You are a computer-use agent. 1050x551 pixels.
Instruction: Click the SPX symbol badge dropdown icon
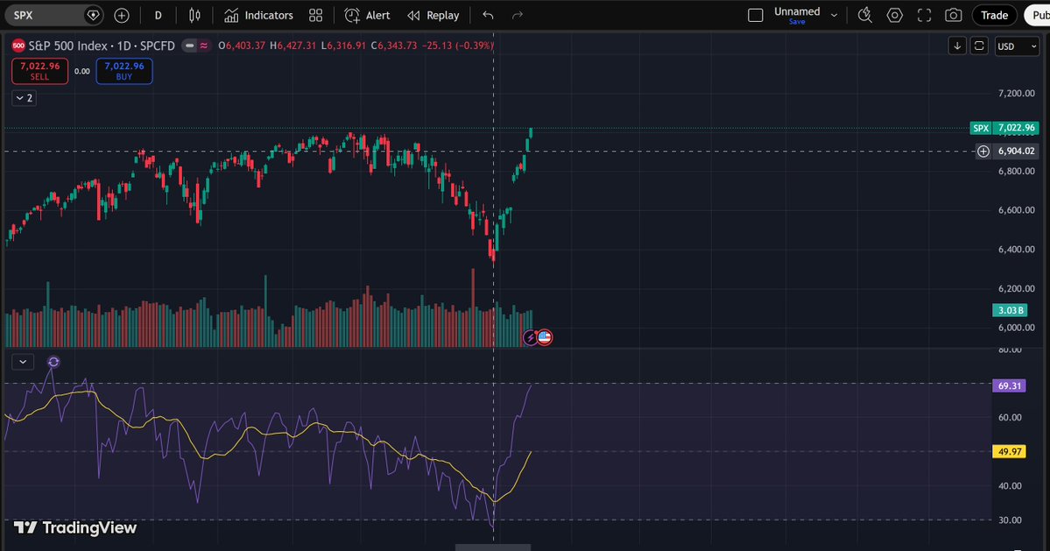[93, 15]
